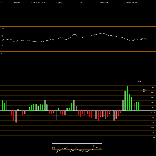Viewport: 156px width, 156px height.
Task: Click the MR axis label 100
Action: [153, 88]
